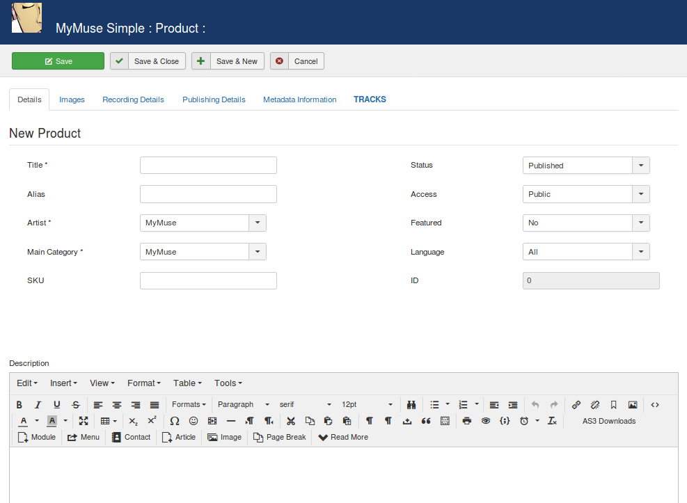Expand the Language selector
The height and width of the screenshot is (503, 687).
pos(640,251)
